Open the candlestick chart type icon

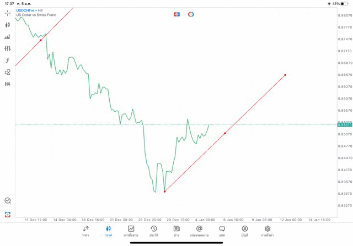(8, 25)
